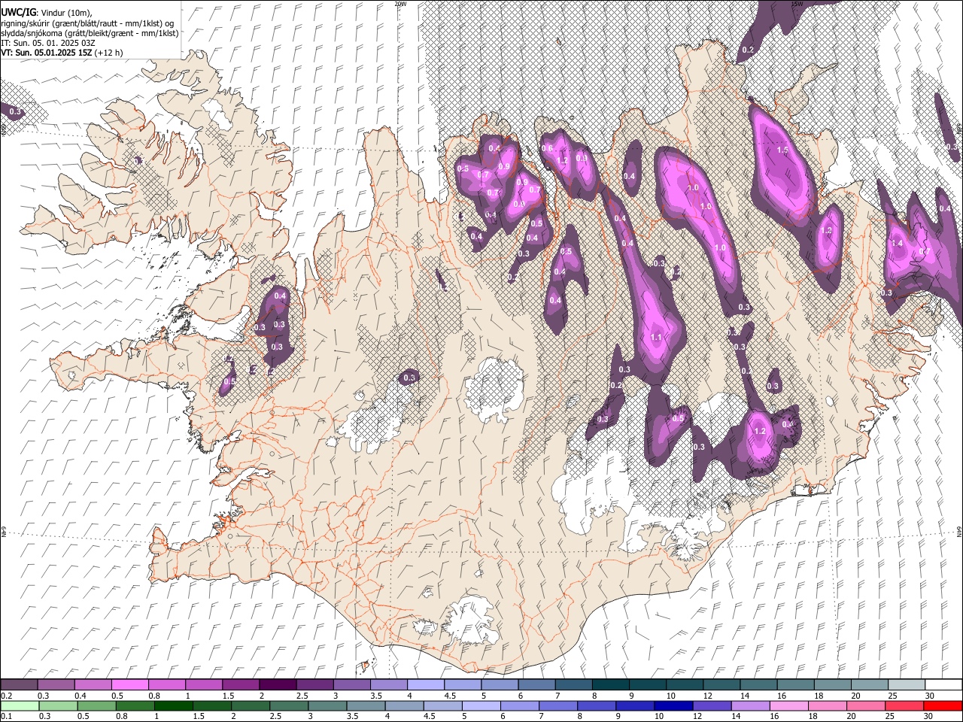Image resolution: width=963 pixels, height=722 pixels.
Task: Click the gray-green 3 swatch in lower legend row
Action: tap(327, 706)
